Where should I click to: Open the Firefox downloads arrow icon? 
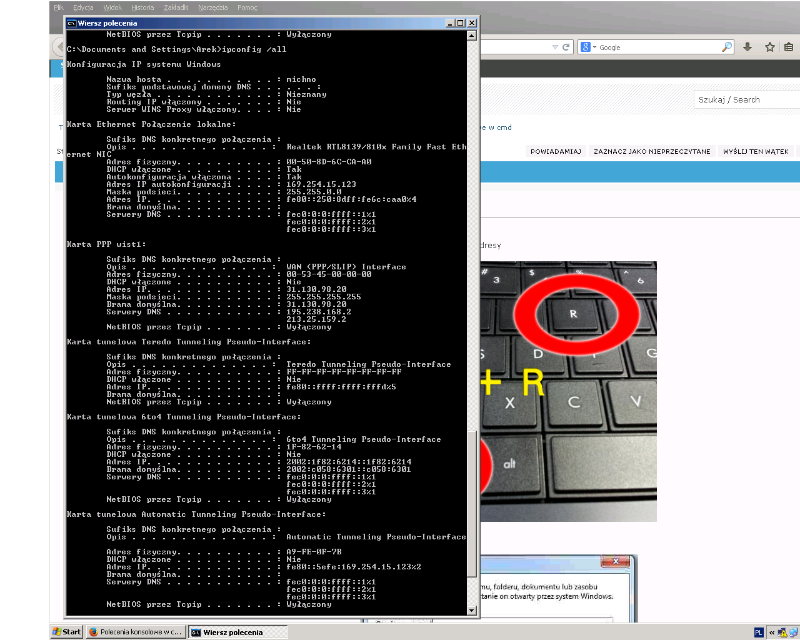[747, 47]
